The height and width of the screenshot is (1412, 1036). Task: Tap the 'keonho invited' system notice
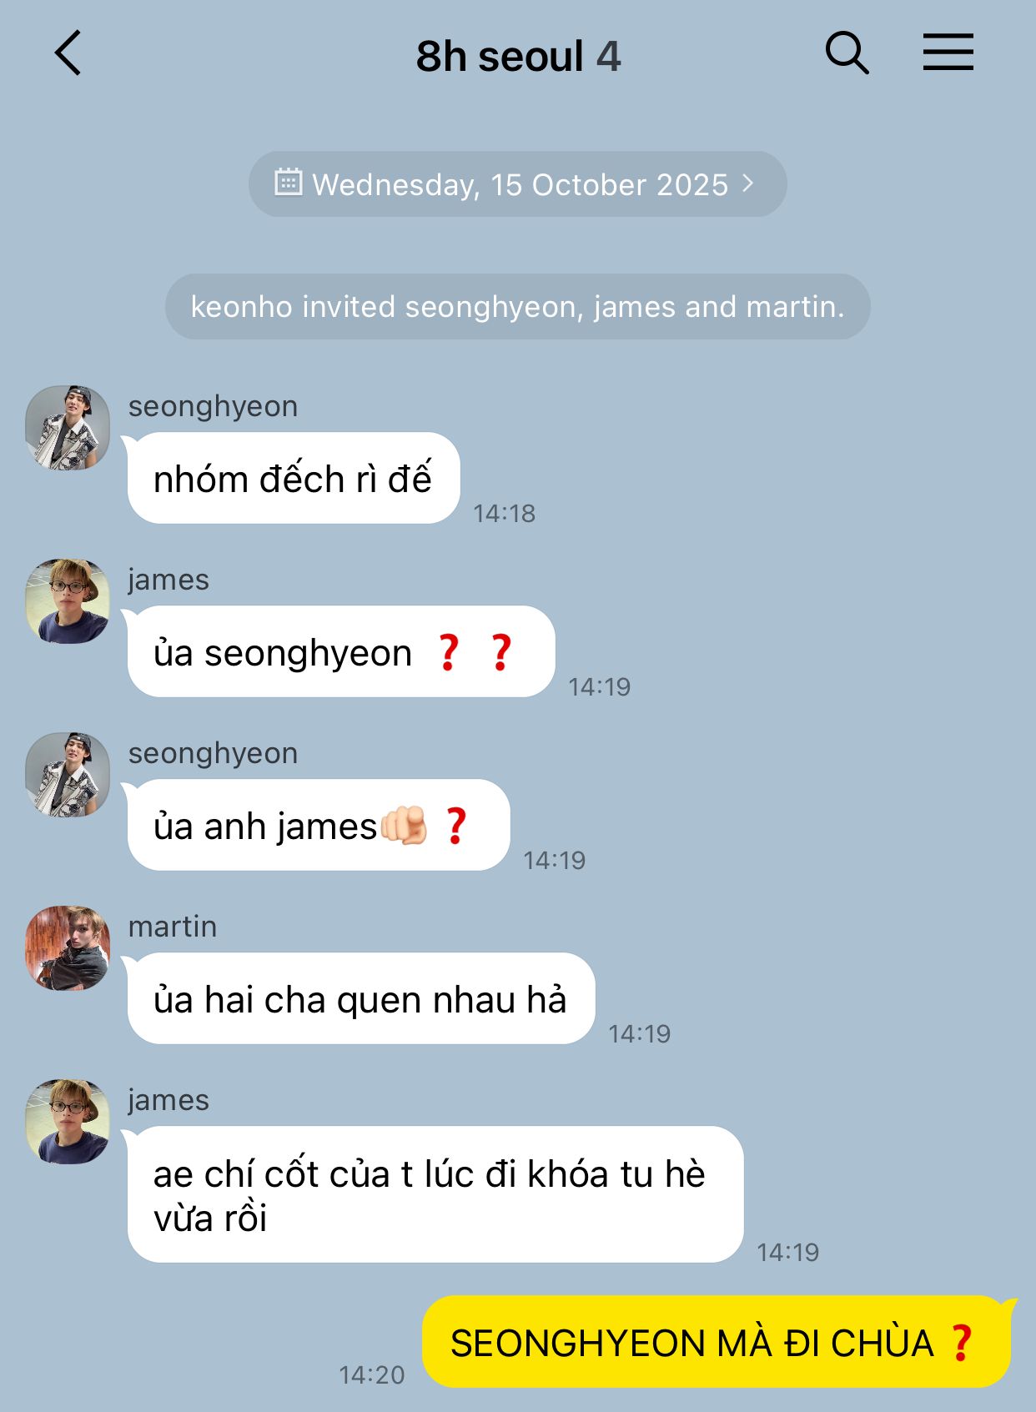(x=518, y=307)
